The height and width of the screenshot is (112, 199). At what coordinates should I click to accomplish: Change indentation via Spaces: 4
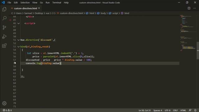pos(158,110)
